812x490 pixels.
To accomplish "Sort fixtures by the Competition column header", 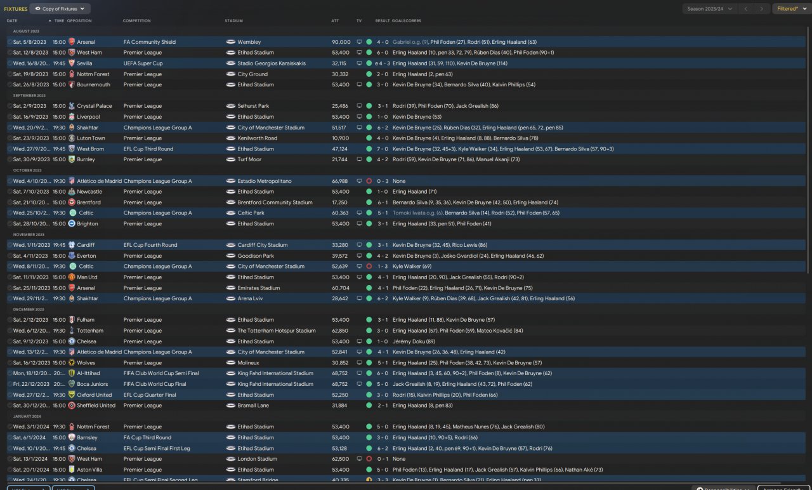I will pyautogui.click(x=136, y=21).
